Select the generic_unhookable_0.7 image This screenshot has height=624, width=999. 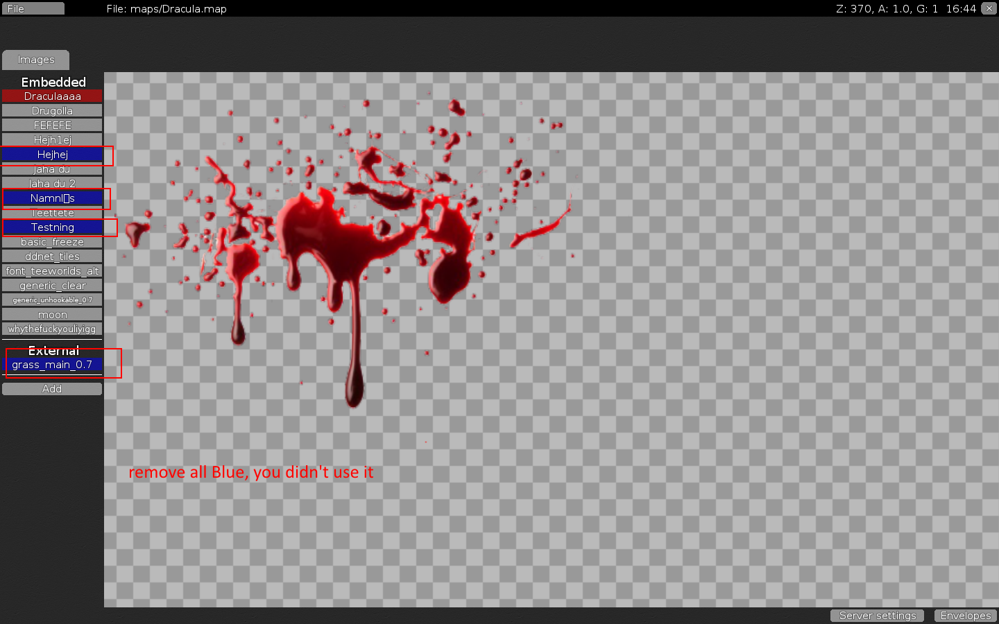click(52, 300)
